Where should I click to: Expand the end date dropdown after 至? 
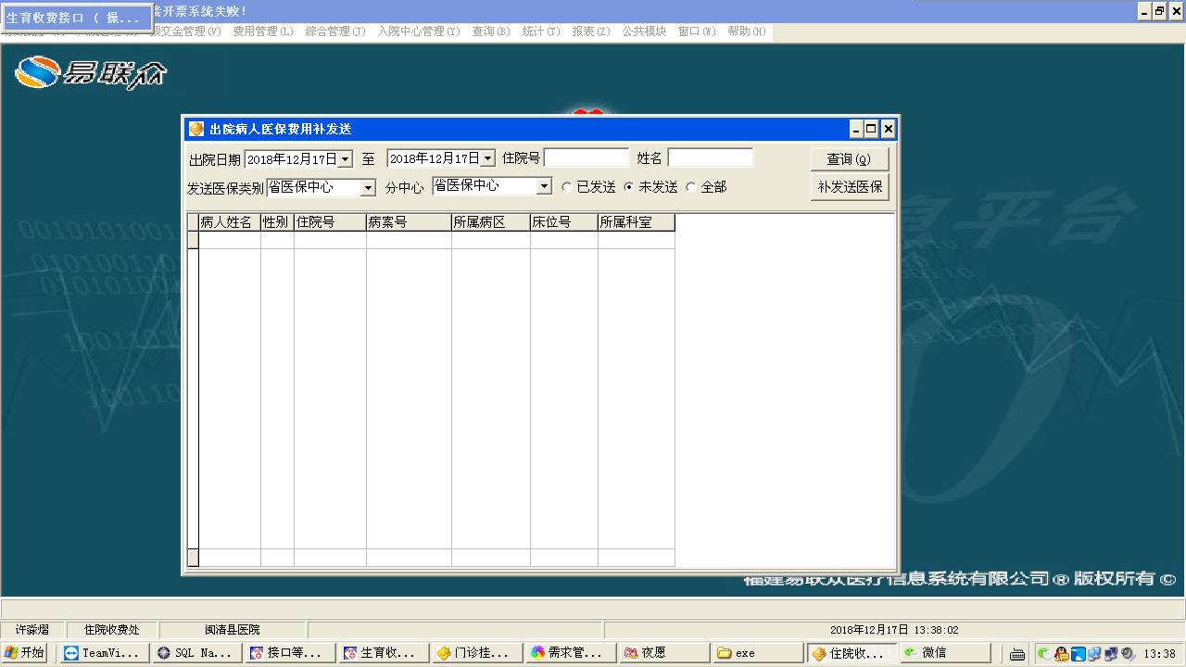[488, 159]
